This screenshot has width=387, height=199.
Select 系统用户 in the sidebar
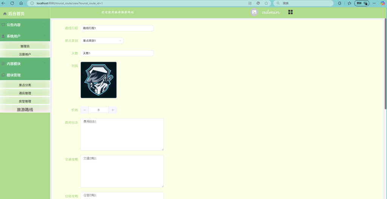click(25, 36)
